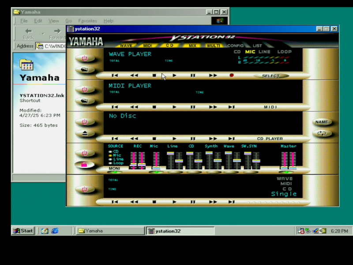Switch to the MIX tab

[192, 45]
